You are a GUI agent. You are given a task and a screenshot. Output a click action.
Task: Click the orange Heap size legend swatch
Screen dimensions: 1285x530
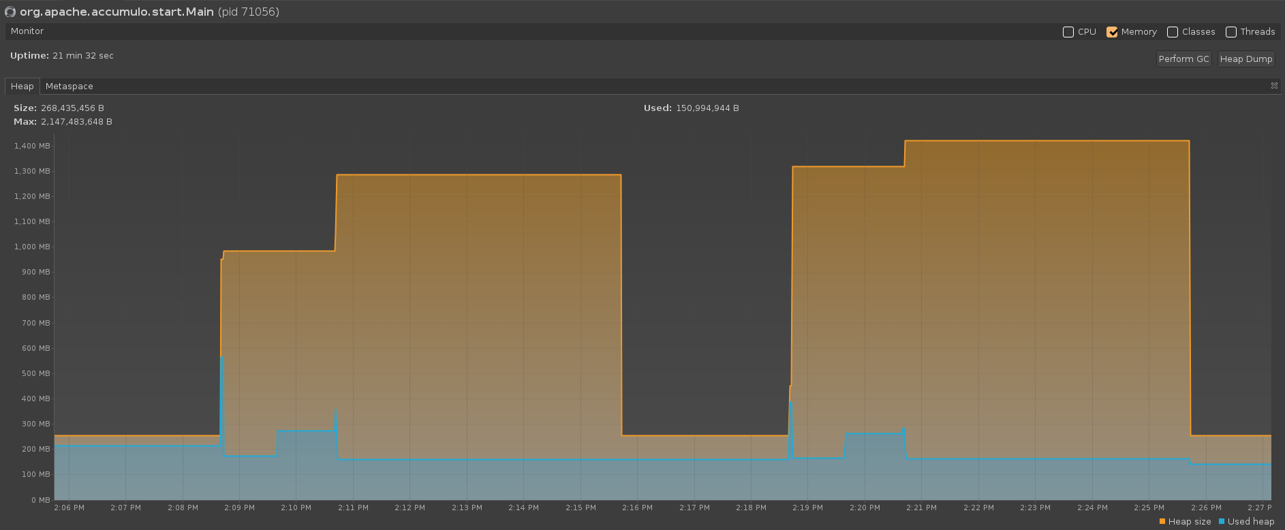(1162, 522)
